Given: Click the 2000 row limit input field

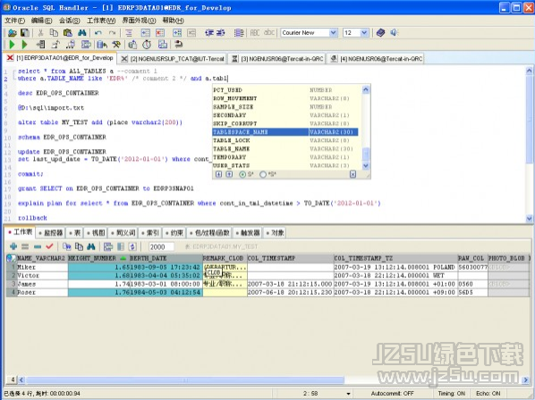Looking at the screenshot, I should coord(161,246).
